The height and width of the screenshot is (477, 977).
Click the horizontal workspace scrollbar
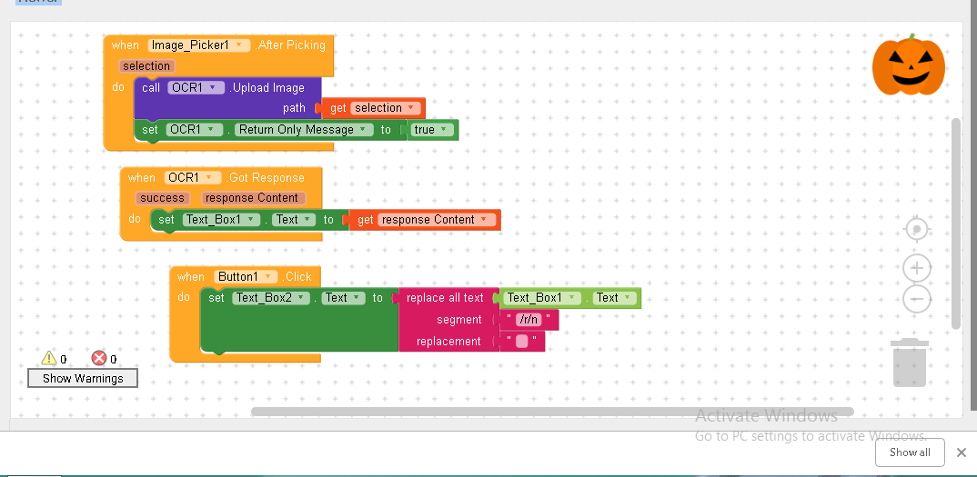click(x=552, y=412)
